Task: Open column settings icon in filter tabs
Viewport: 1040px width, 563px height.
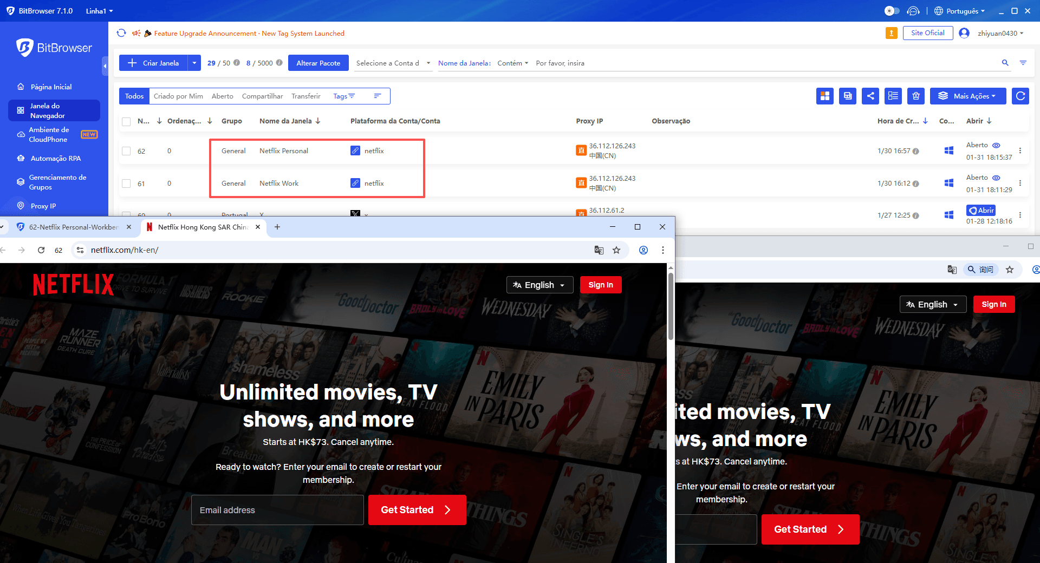Action: click(378, 96)
